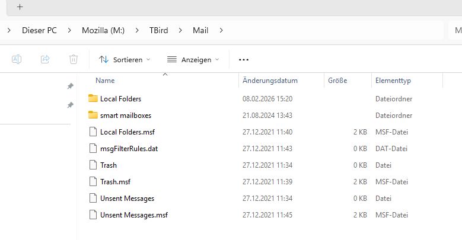Select the Unsent Messages.msf file
This screenshot has width=462, height=240.
click(134, 215)
